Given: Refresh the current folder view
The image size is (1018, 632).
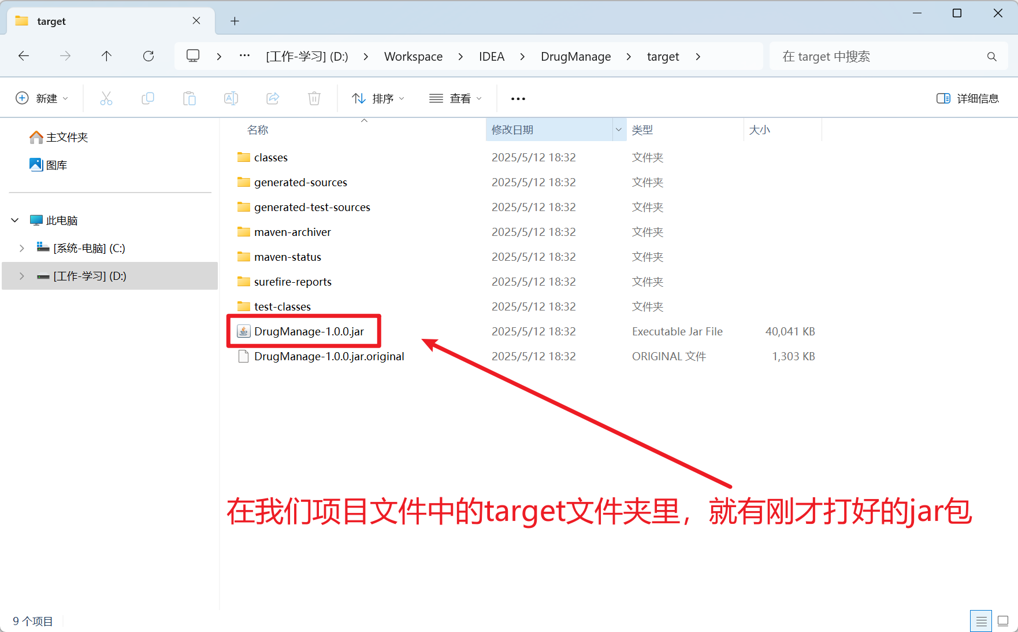Looking at the screenshot, I should 148,56.
